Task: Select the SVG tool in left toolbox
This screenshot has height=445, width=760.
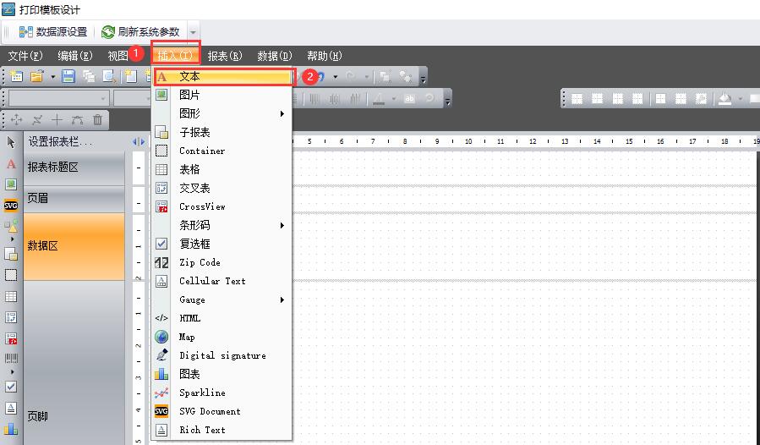Action: coord(11,205)
